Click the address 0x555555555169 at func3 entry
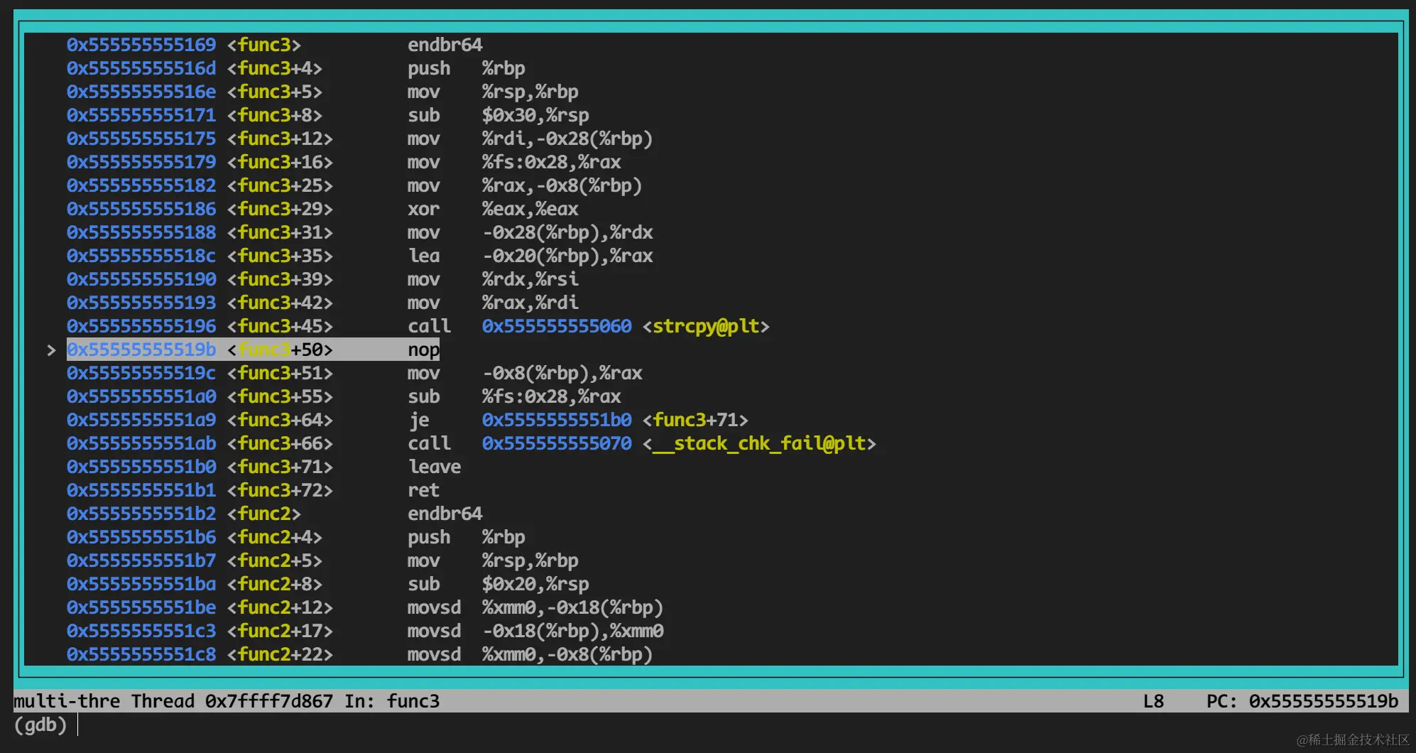The image size is (1416, 753). click(x=141, y=45)
